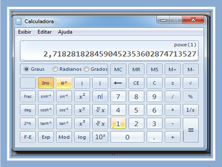This screenshot has height=167, width=222.
Task: Click the percent button
Action: (x=191, y=96)
